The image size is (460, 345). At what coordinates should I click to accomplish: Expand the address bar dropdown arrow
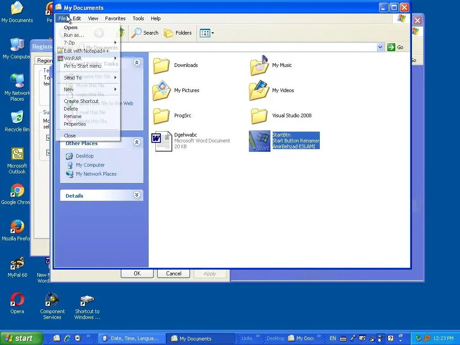click(380, 47)
